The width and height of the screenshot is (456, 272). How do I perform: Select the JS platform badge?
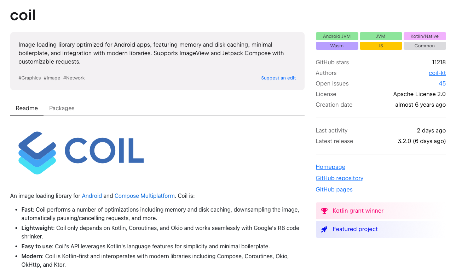pos(381,46)
